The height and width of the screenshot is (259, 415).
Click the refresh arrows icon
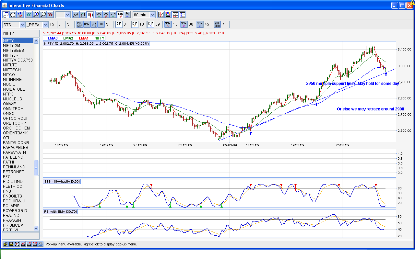tap(20, 15)
